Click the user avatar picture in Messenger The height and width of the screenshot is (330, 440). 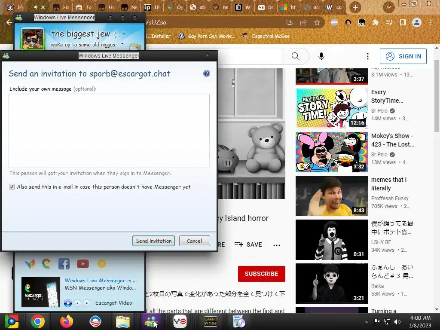pos(32,39)
